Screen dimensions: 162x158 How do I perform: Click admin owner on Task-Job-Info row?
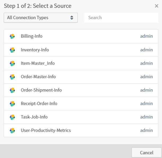point(146,117)
